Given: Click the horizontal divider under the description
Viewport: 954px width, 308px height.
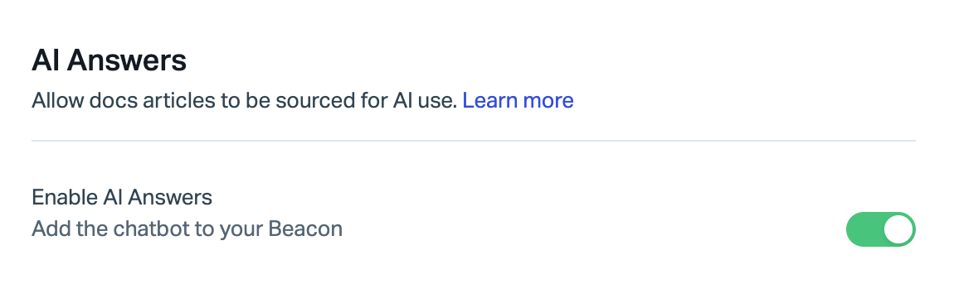Looking at the screenshot, I should (474, 141).
